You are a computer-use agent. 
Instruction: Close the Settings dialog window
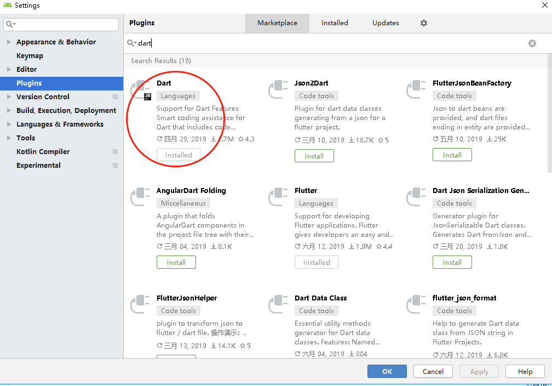(544, 5)
